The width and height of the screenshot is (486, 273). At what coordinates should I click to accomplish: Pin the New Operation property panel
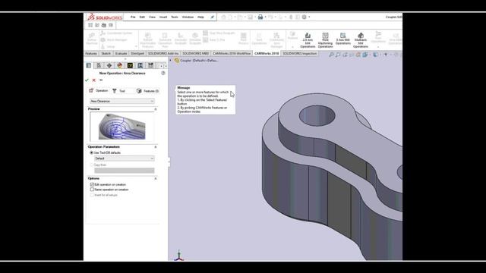101,80
